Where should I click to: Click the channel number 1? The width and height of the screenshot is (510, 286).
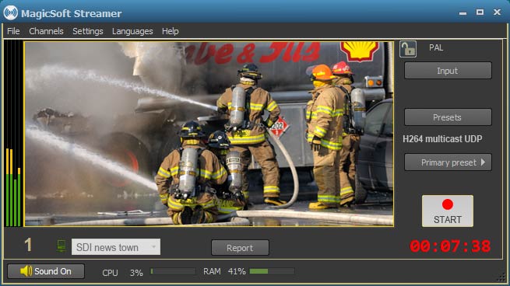[28, 245]
